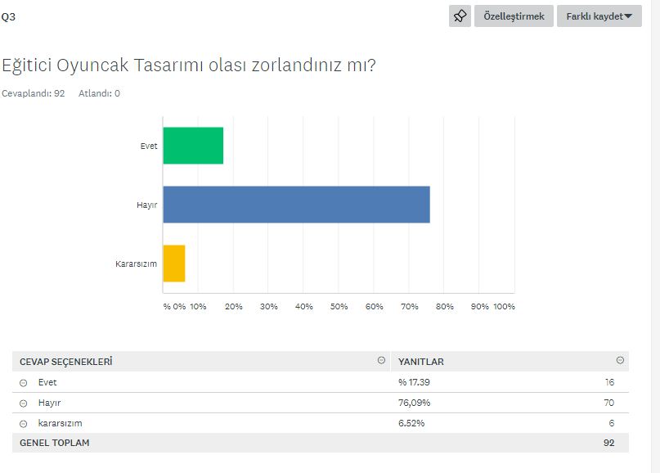Open the Farklı kaydet dropdown

[599, 16]
